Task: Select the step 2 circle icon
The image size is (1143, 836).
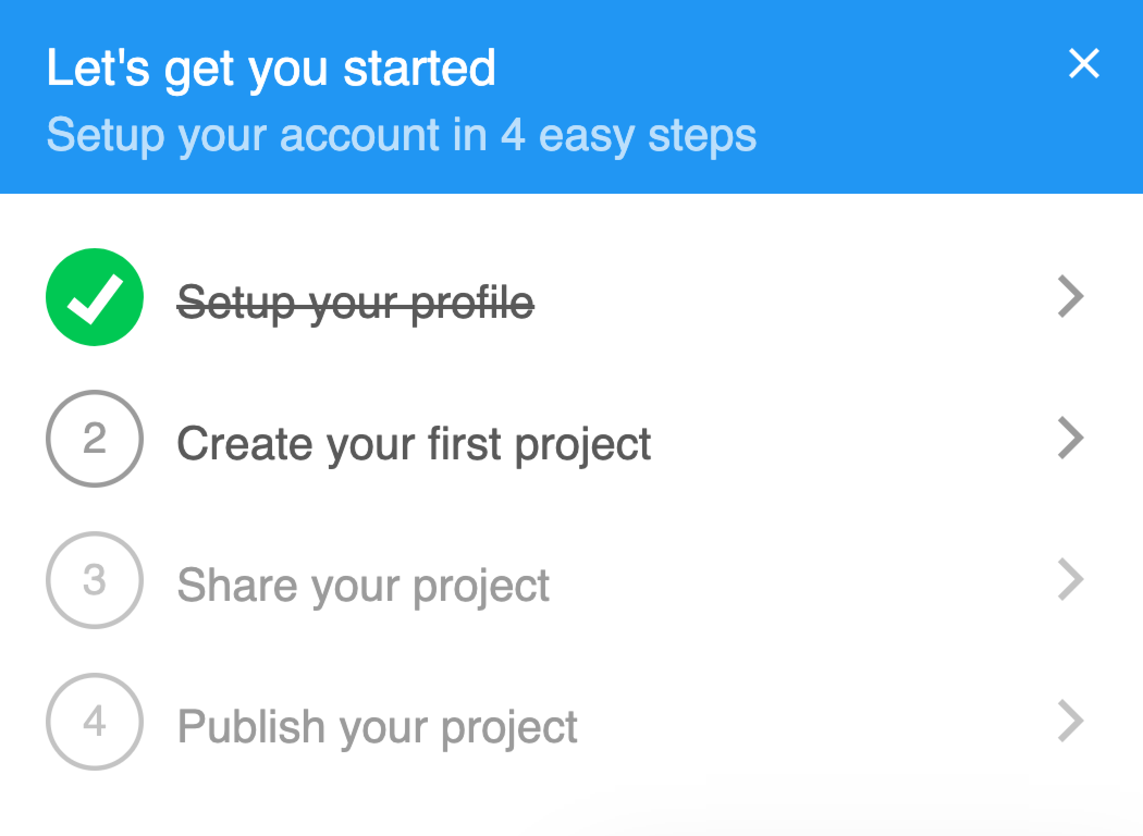Action: tap(95, 439)
